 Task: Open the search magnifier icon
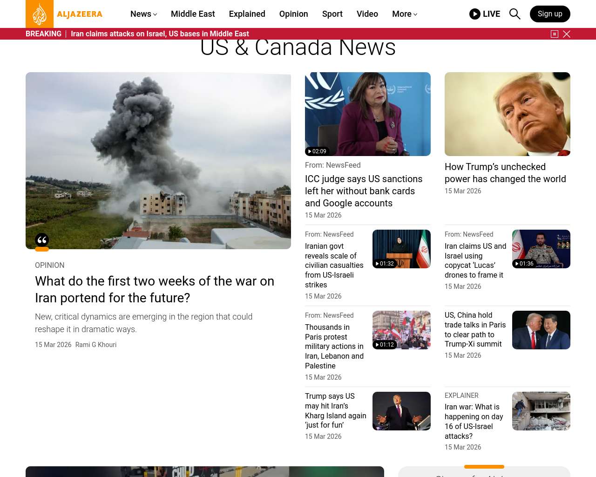coord(515,14)
